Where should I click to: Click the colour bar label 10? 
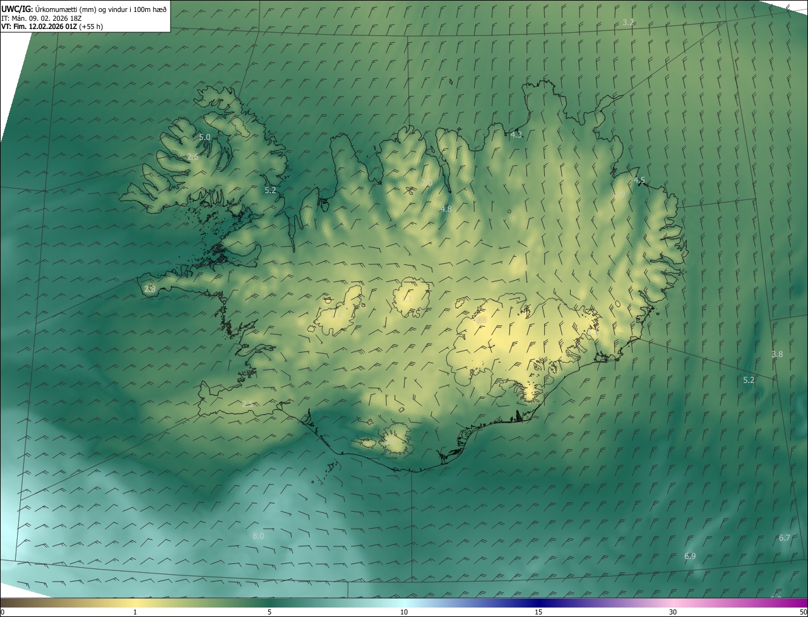coord(404,612)
